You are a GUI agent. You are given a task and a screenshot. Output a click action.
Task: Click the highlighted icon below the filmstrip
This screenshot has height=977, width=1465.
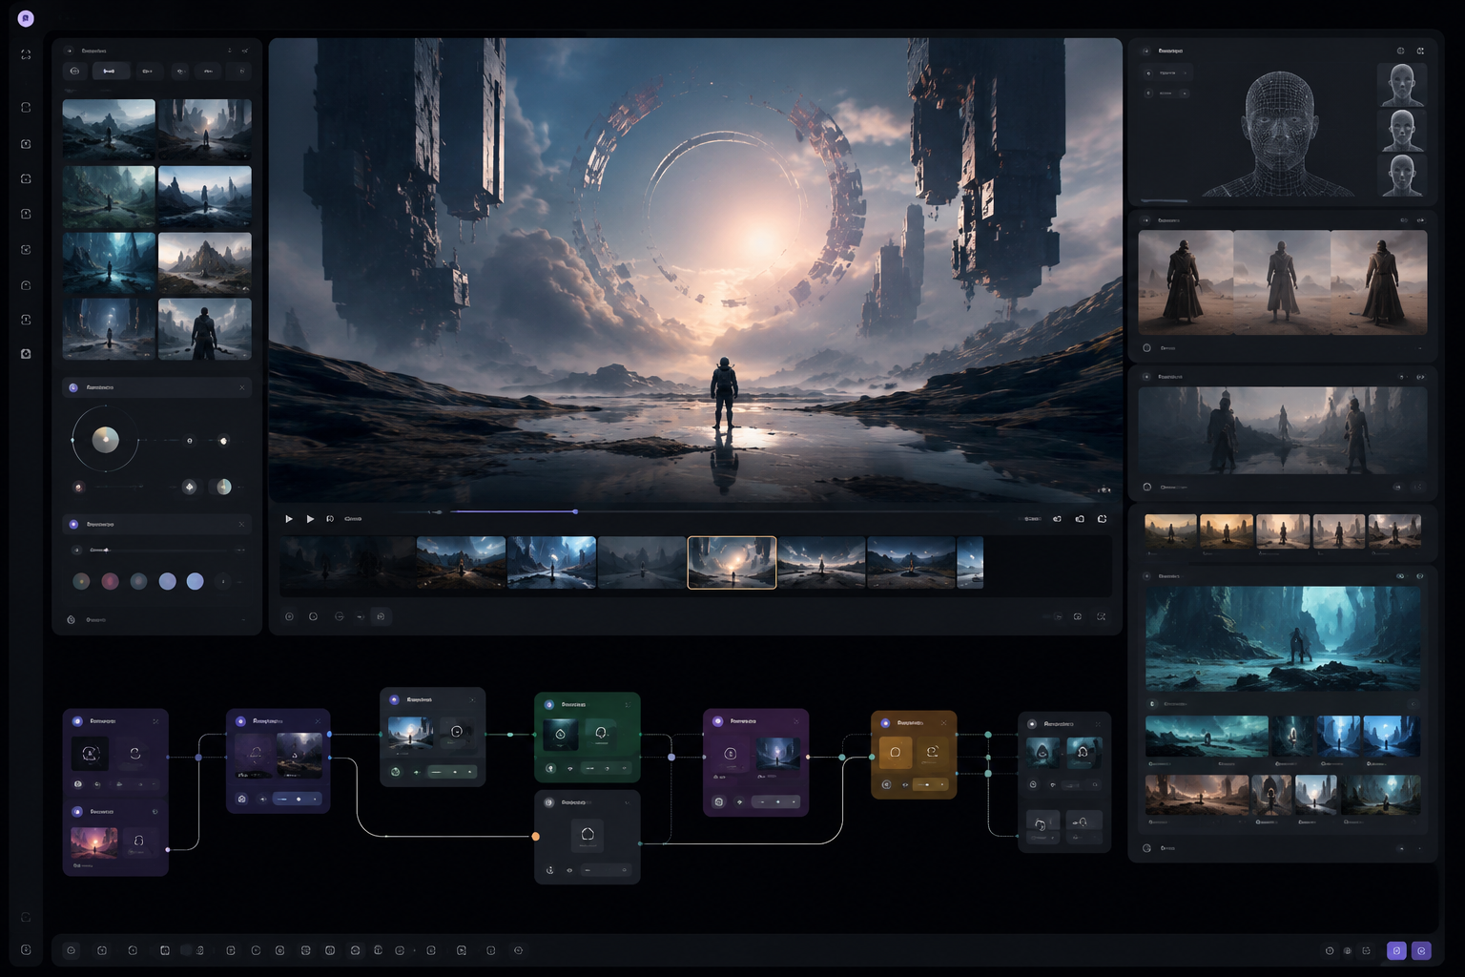381,616
